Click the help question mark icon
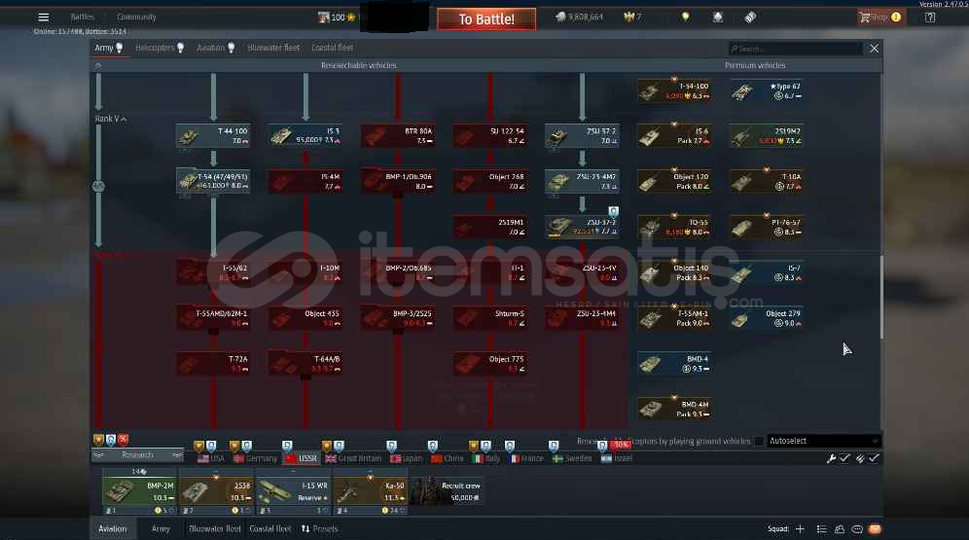 point(930,18)
